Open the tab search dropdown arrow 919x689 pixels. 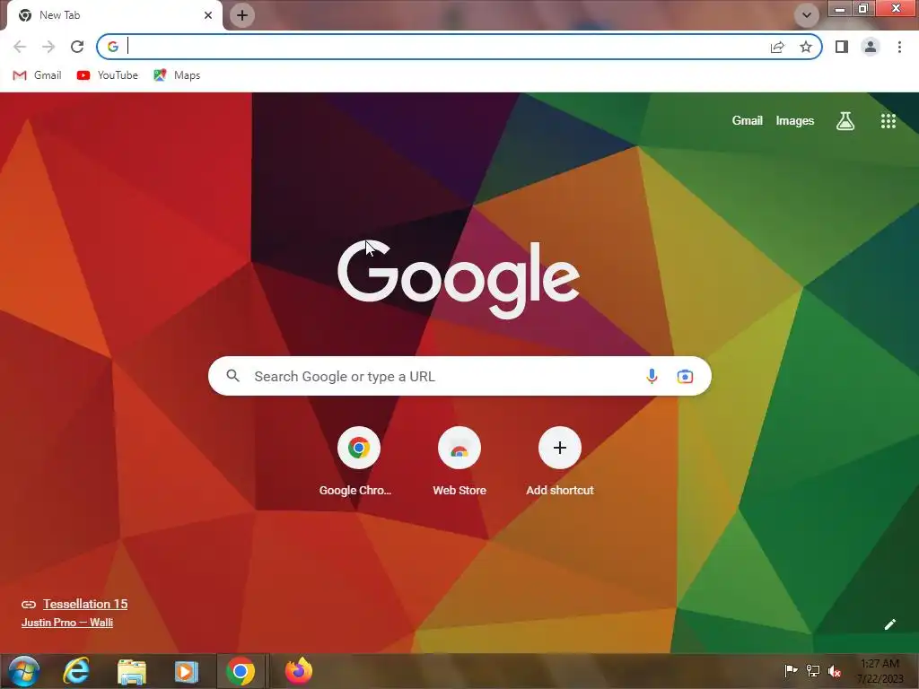click(x=807, y=15)
